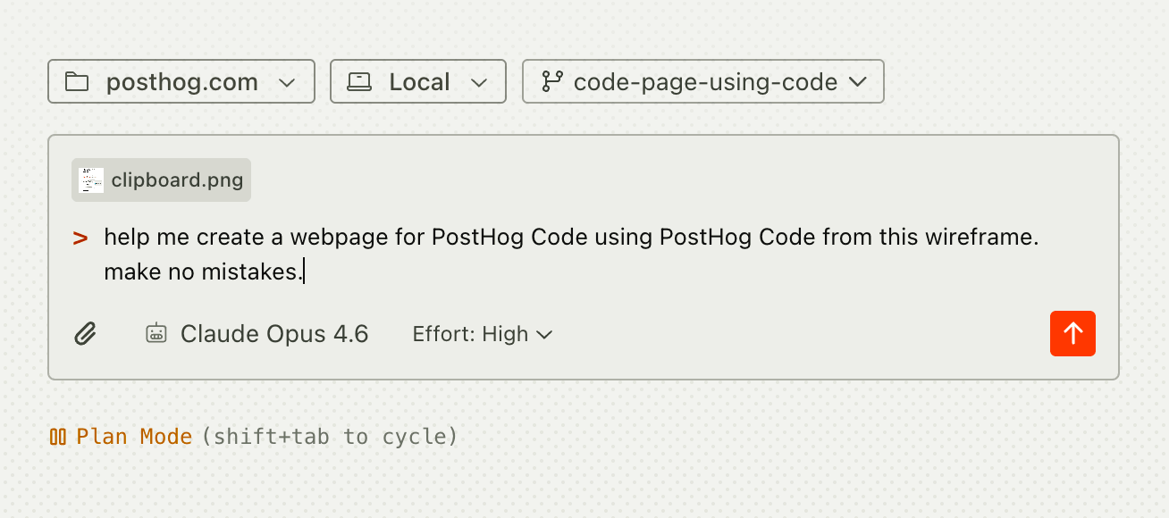The height and width of the screenshot is (518, 1169).
Task: Open the code-page-using-code branch selector
Action: pos(703,82)
